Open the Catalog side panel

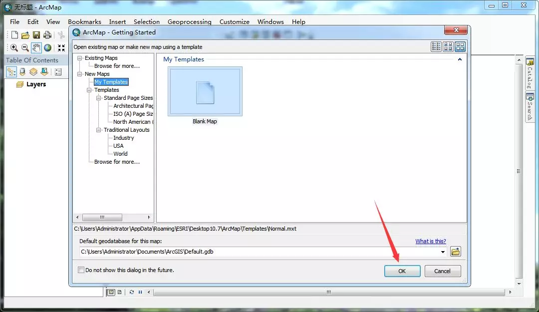[530, 74]
